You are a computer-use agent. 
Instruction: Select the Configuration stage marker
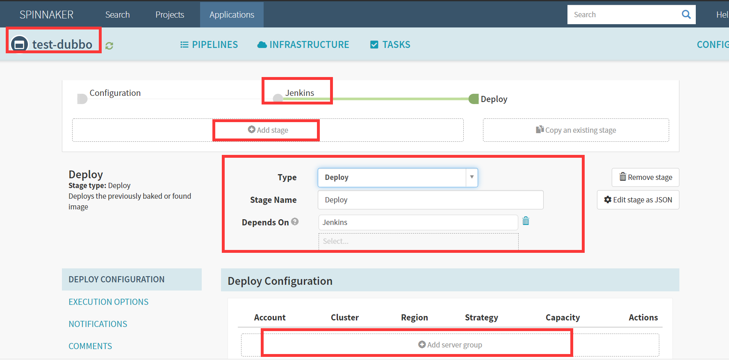click(x=82, y=99)
